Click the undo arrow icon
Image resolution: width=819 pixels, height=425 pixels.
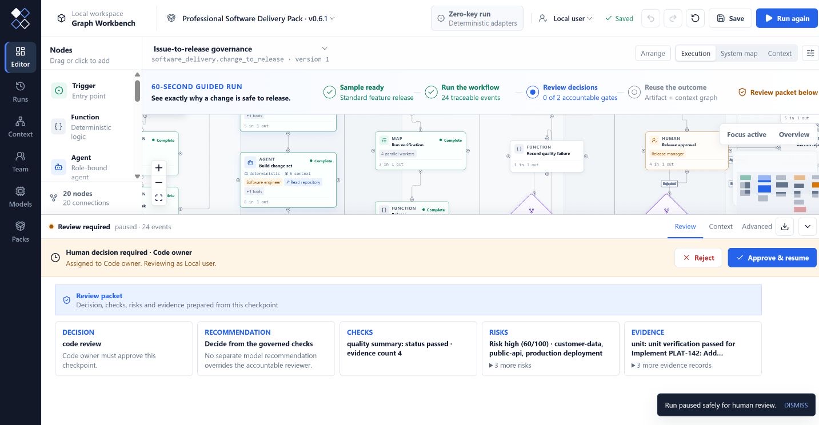(650, 18)
